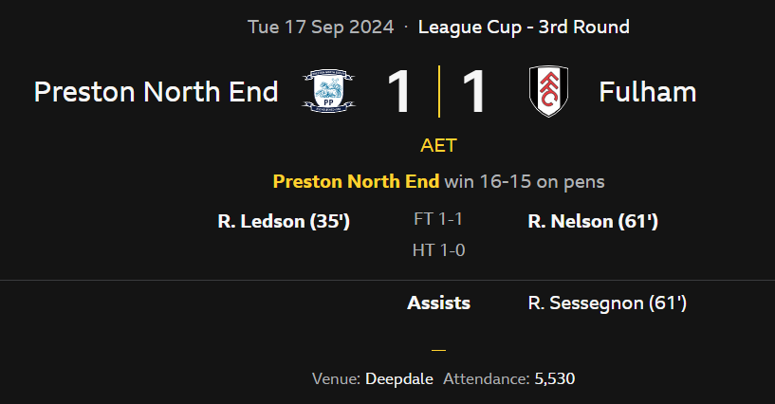
Task: Click the Preston North End club crest
Action: point(328,91)
